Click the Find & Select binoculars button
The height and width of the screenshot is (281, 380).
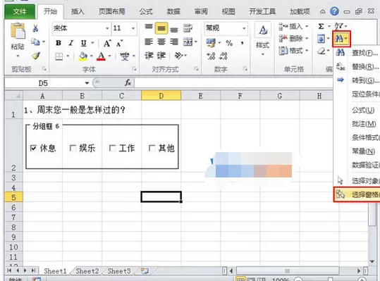click(x=341, y=39)
